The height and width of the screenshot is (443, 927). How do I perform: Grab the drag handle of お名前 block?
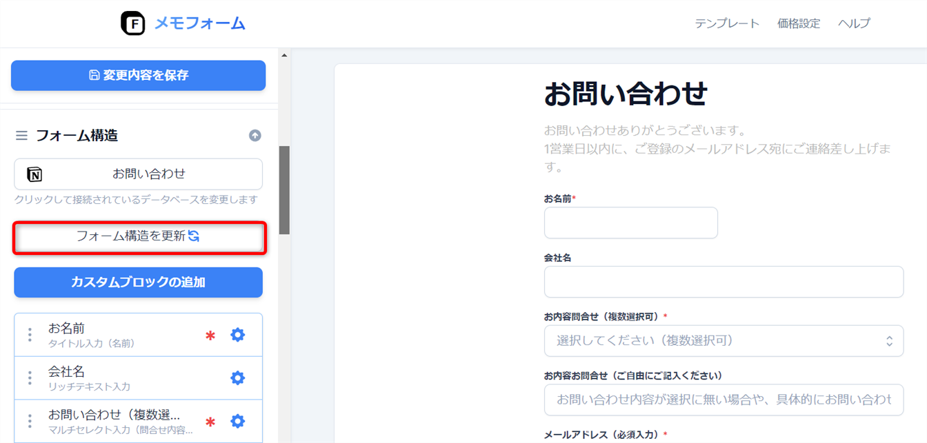click(x=30, y=335)
